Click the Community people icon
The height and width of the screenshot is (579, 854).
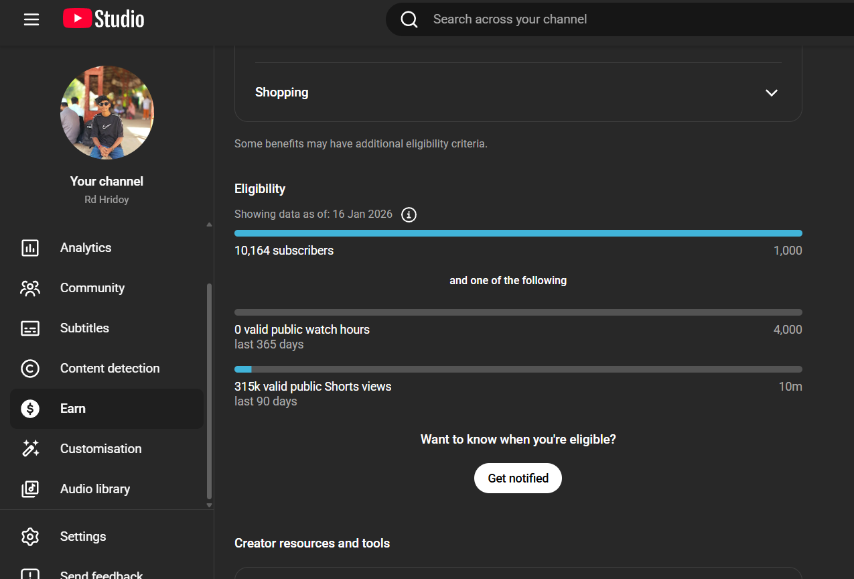coord(30,288)
